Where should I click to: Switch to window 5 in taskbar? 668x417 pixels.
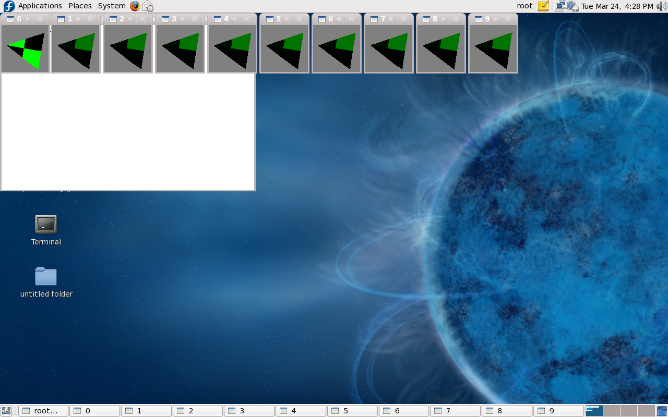[352, 411]
